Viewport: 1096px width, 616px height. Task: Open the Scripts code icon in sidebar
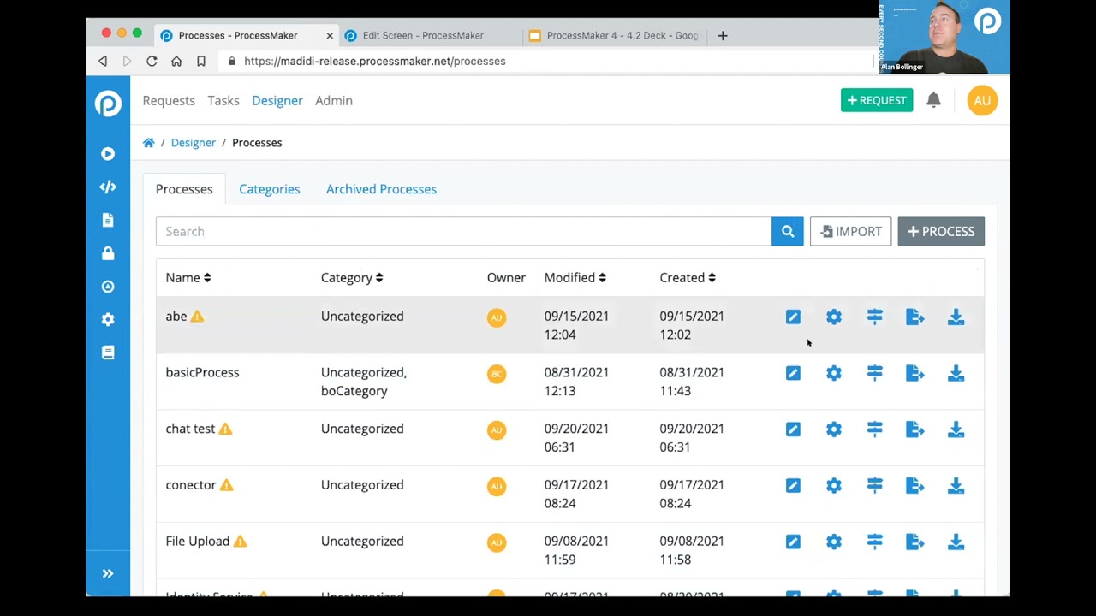click(x=108, y=187)
